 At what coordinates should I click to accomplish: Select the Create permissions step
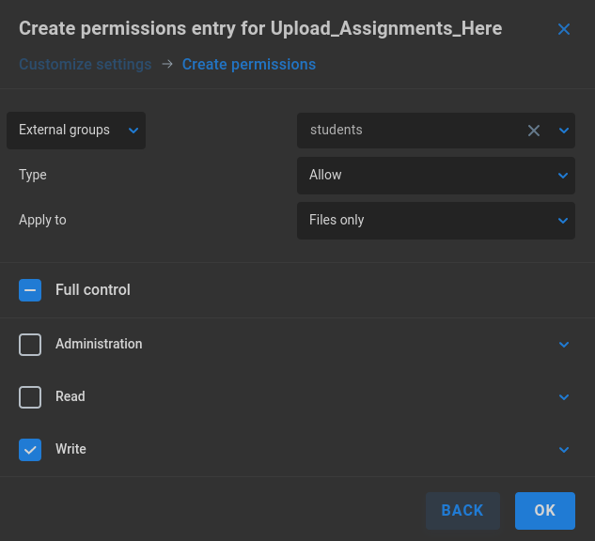pyautogui.click(x=249, y=65)
